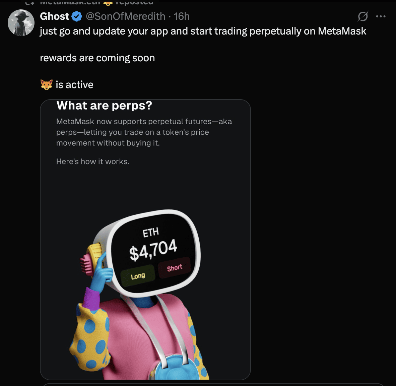Click the blue pendant on robot's lanyard
This screenshot has height=386, width=396.
pyautogui.click(x=175, y=369)
